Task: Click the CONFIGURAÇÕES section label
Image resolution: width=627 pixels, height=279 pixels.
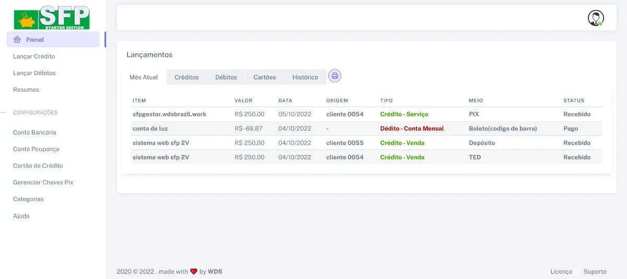Action: point(35,112)
